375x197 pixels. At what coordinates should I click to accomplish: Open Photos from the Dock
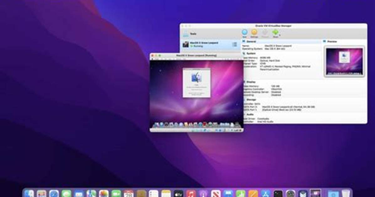(x=104, y=194)
